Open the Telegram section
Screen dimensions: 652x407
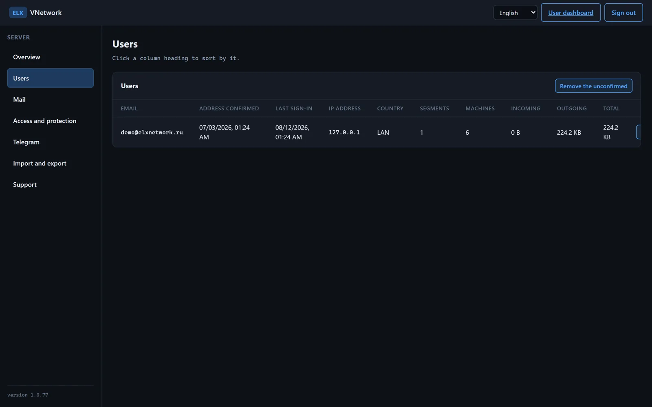click(x=50, y=142)
